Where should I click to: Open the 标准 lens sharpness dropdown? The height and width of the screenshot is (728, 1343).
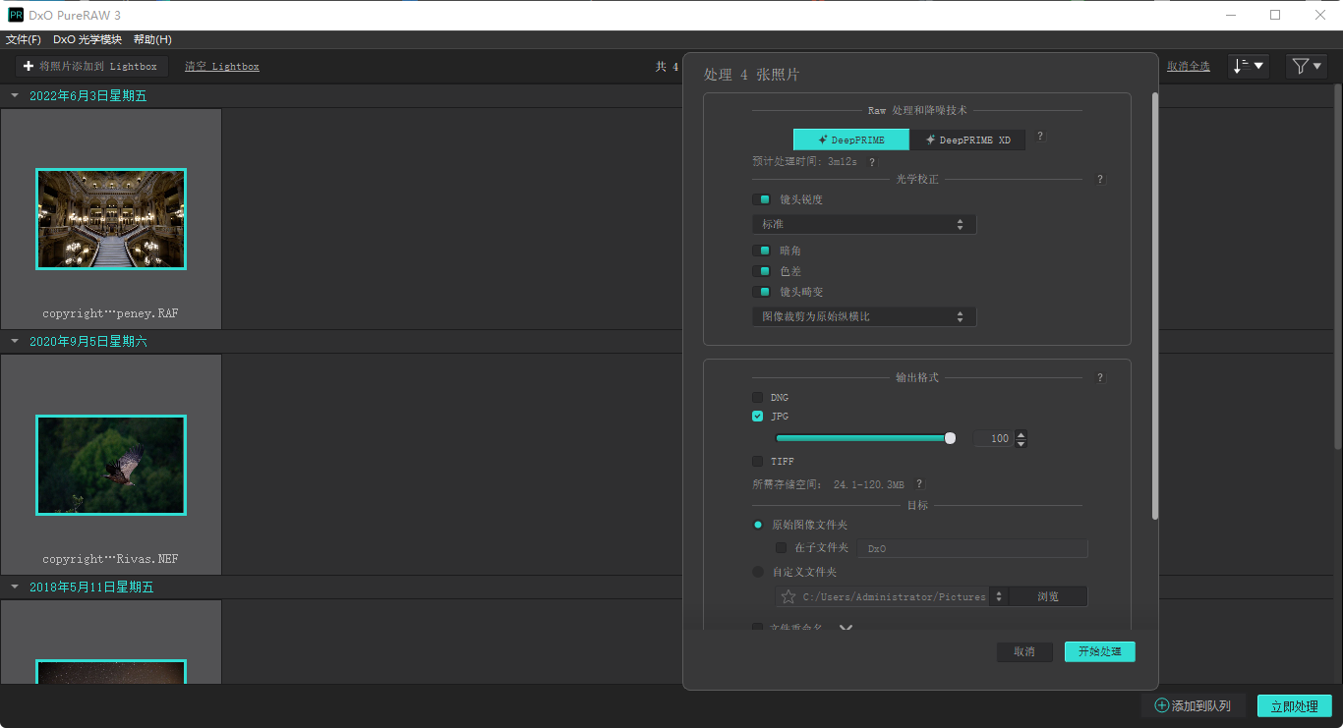[863, 225]
